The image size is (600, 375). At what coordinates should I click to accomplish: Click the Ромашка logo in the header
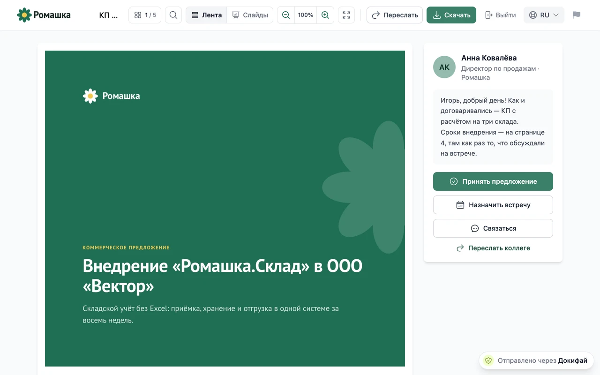pyautogui.click(x=44, y=15)
